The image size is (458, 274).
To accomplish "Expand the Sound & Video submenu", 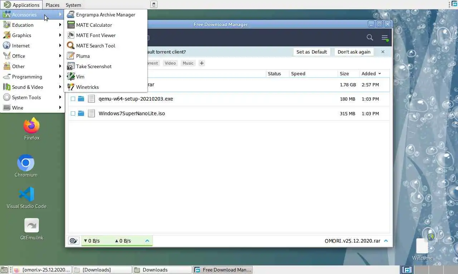I will 32,87.
